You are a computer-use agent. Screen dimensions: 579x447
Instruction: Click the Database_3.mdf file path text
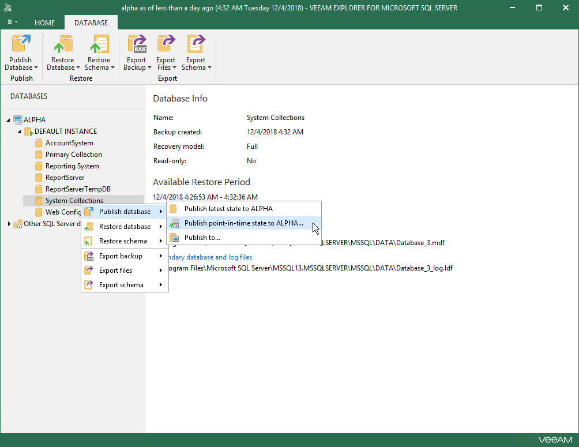tap(383, 243)
